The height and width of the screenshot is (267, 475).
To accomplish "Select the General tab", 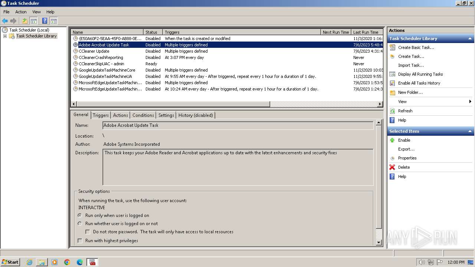I will (x=81, y=115).
